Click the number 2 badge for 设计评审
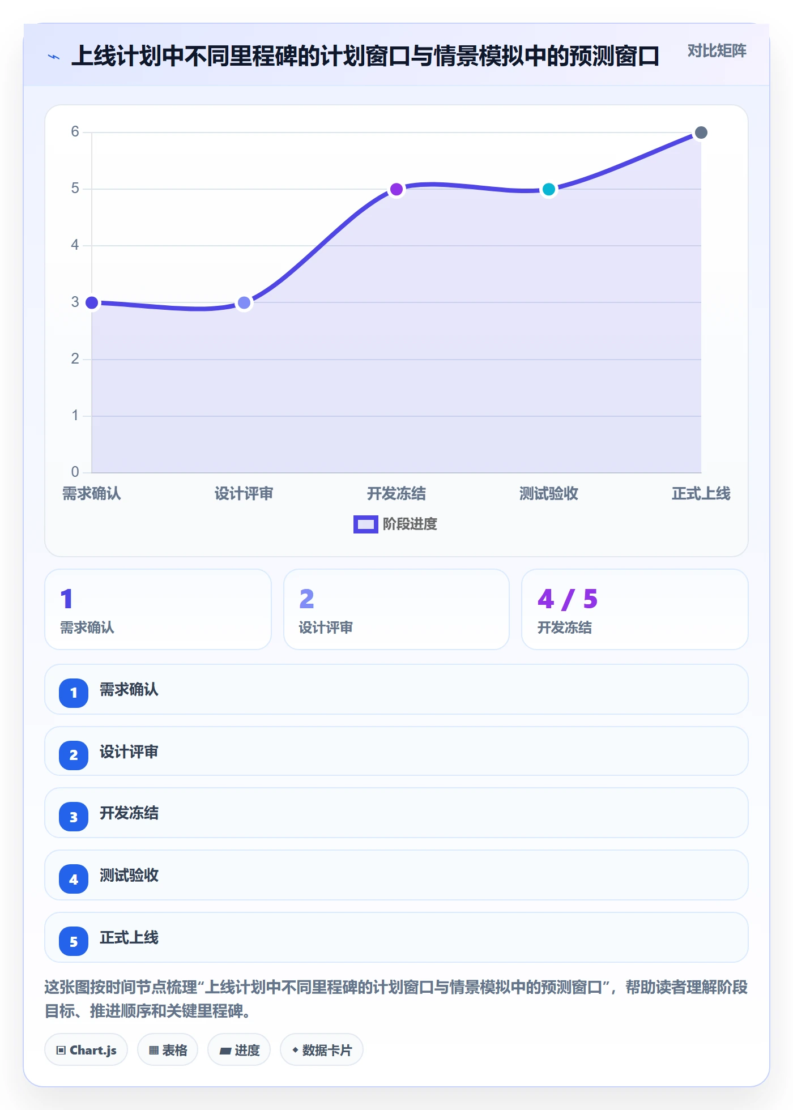 click(x=74, y=755)
